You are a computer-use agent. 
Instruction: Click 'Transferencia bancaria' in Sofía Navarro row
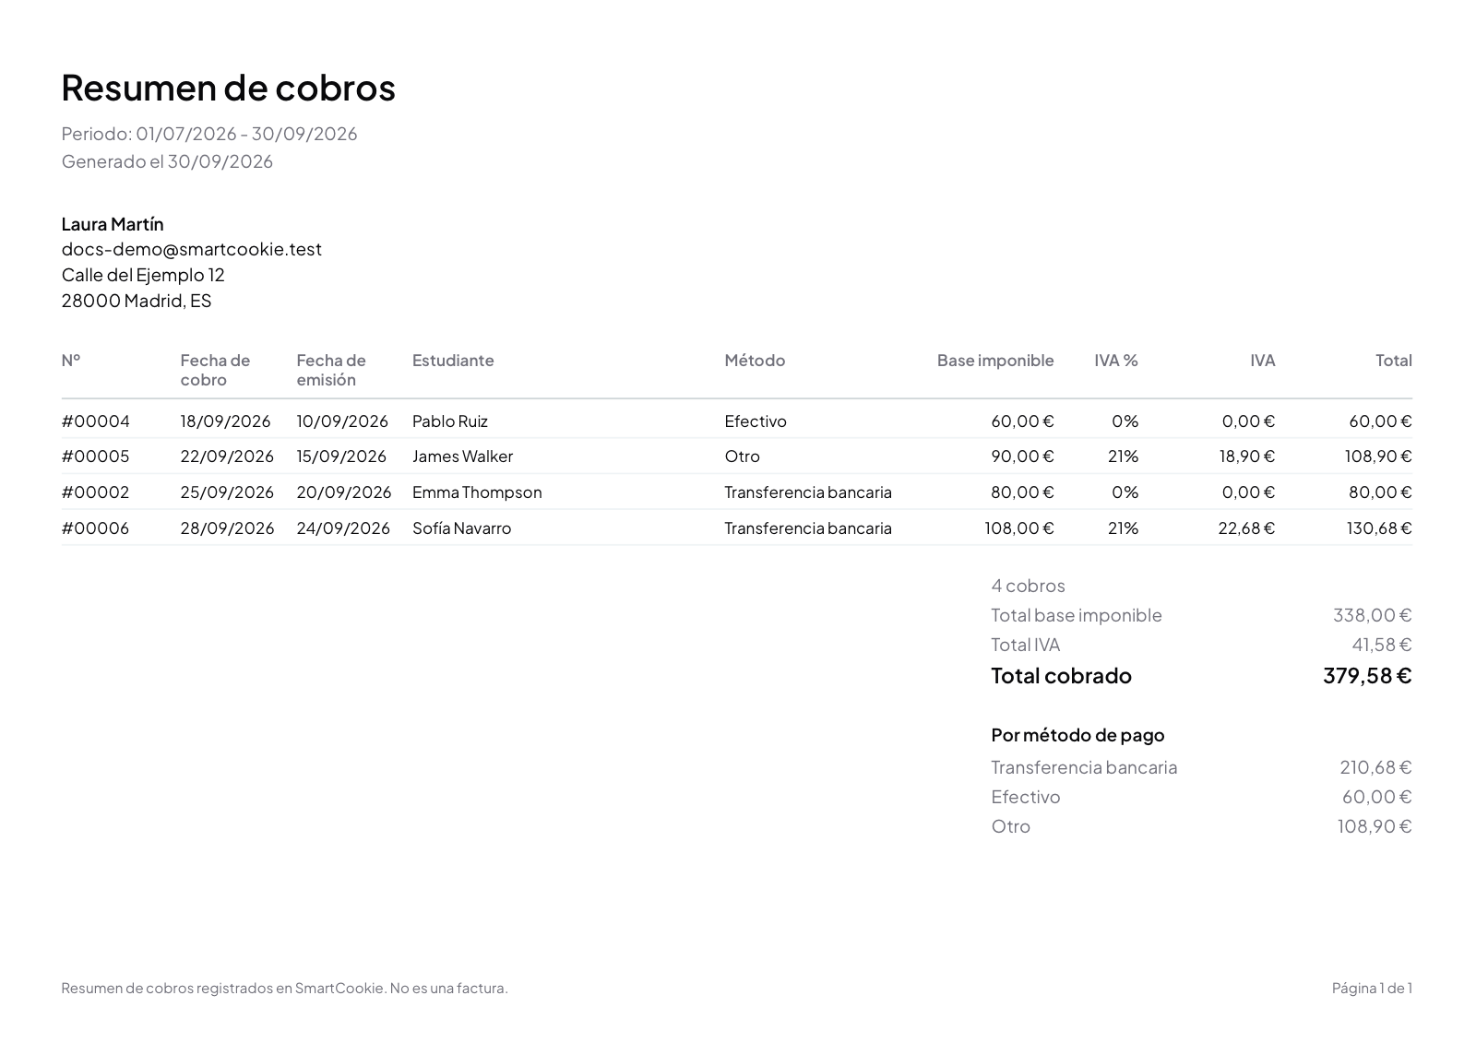(x=808, y=528)
